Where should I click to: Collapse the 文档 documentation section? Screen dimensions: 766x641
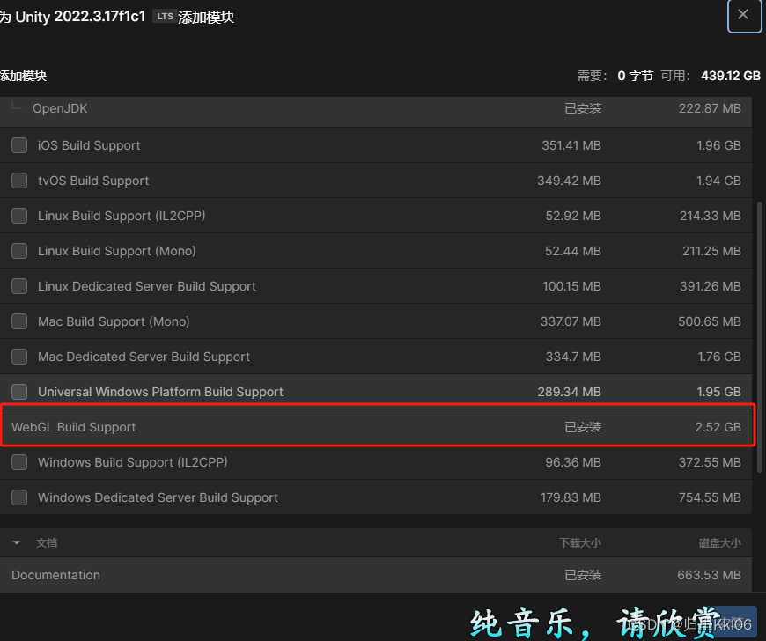(15, 542)
